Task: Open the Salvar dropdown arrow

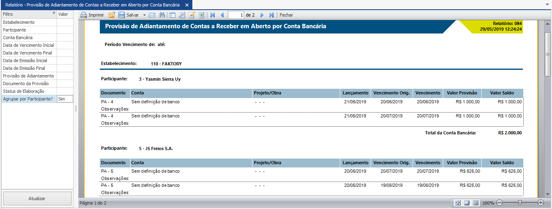Action: click(x=144, y=15)
